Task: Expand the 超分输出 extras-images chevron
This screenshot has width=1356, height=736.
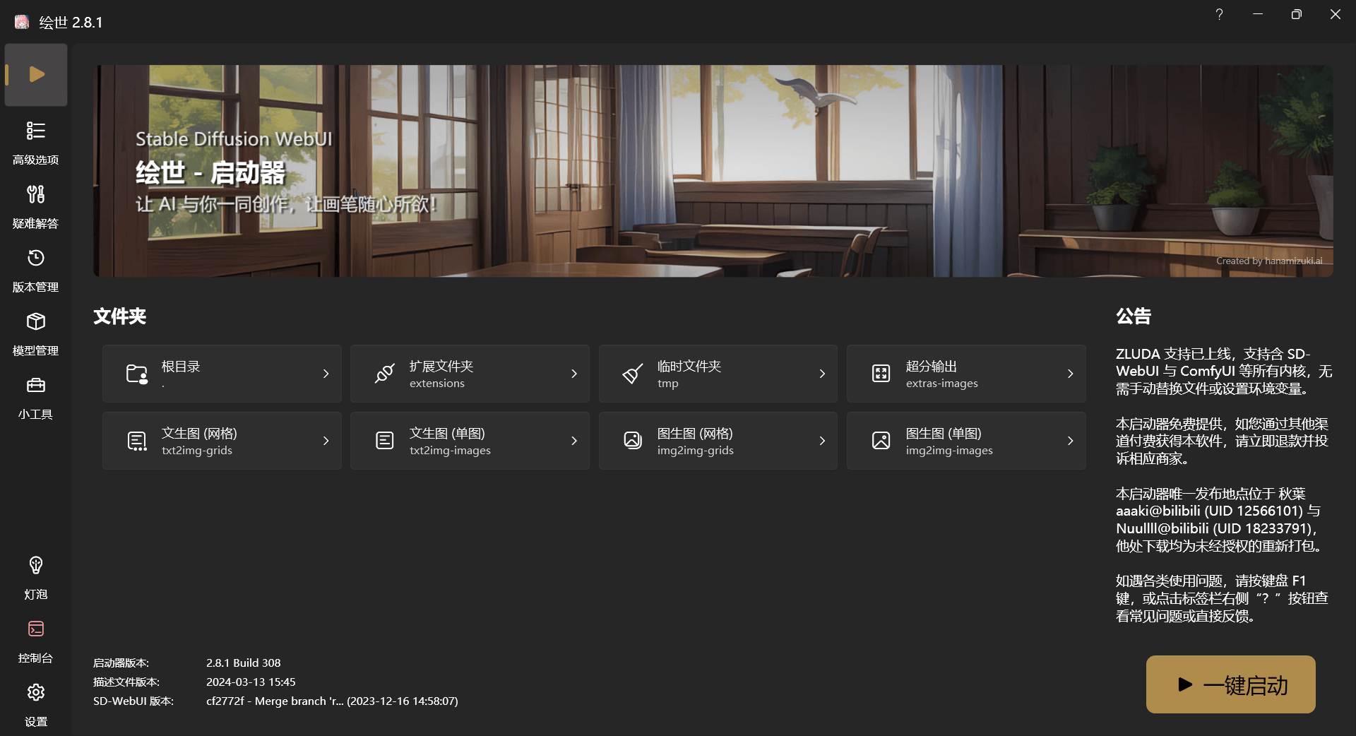Action: click(1070, 374)
